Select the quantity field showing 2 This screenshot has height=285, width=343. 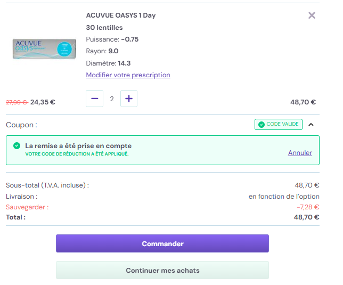pos(112,99)
